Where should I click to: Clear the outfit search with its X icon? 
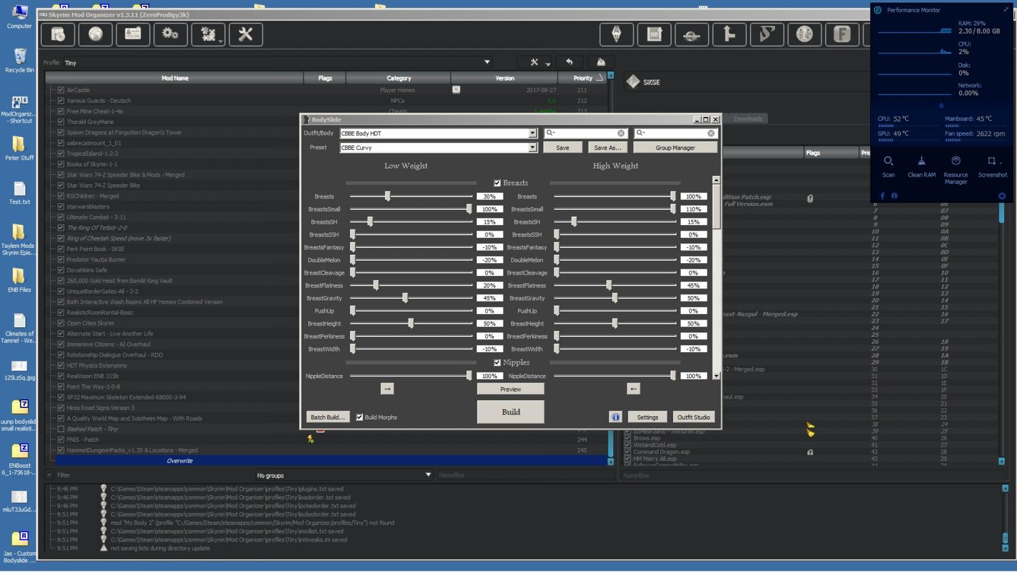tap(621, 133)
